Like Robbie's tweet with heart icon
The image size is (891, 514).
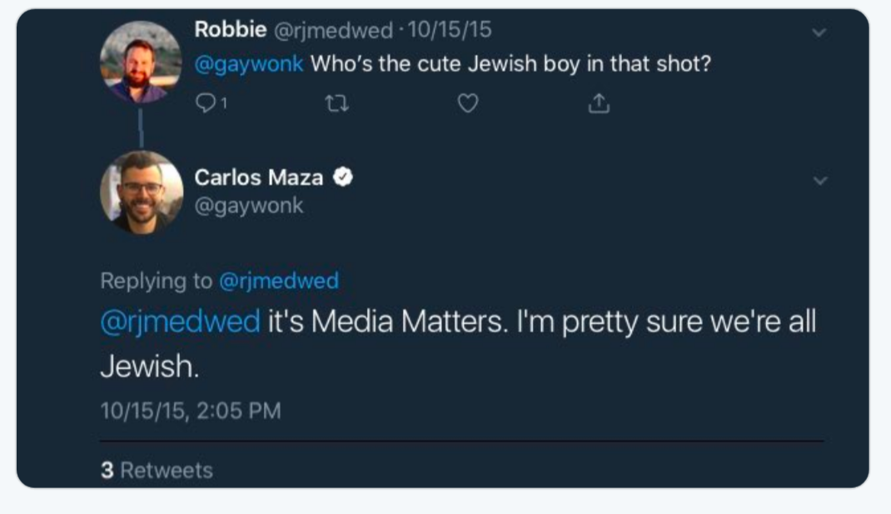(x=469, y=103)
